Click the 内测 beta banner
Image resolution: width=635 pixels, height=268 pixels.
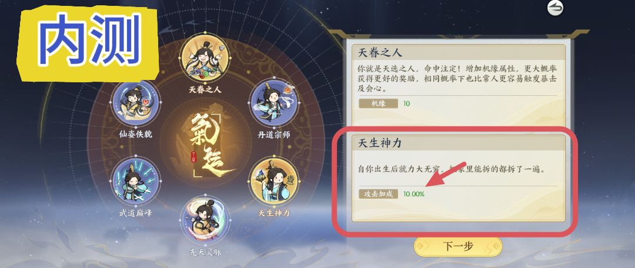pyautogui.click(x=88, y=42)
